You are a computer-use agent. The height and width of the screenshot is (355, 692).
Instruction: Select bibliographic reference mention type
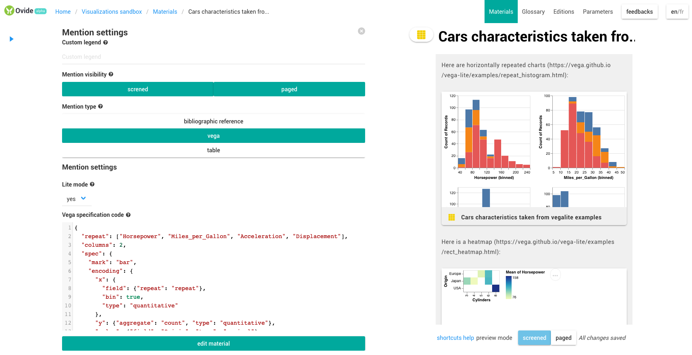coord(214,121)
